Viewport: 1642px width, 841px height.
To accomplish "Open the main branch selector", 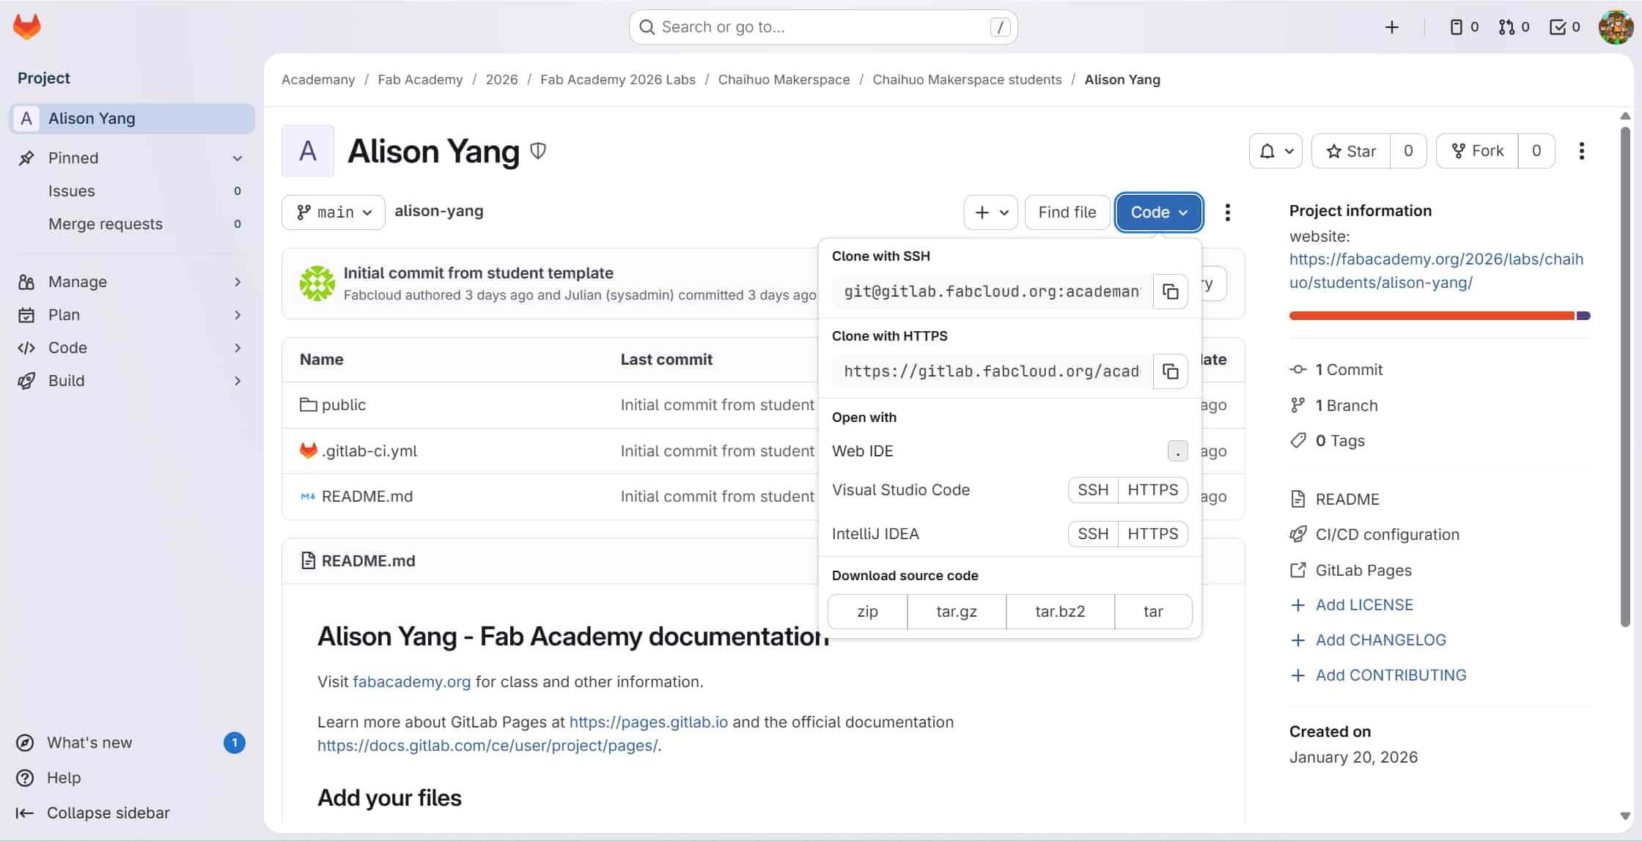I will click(333, 212).
